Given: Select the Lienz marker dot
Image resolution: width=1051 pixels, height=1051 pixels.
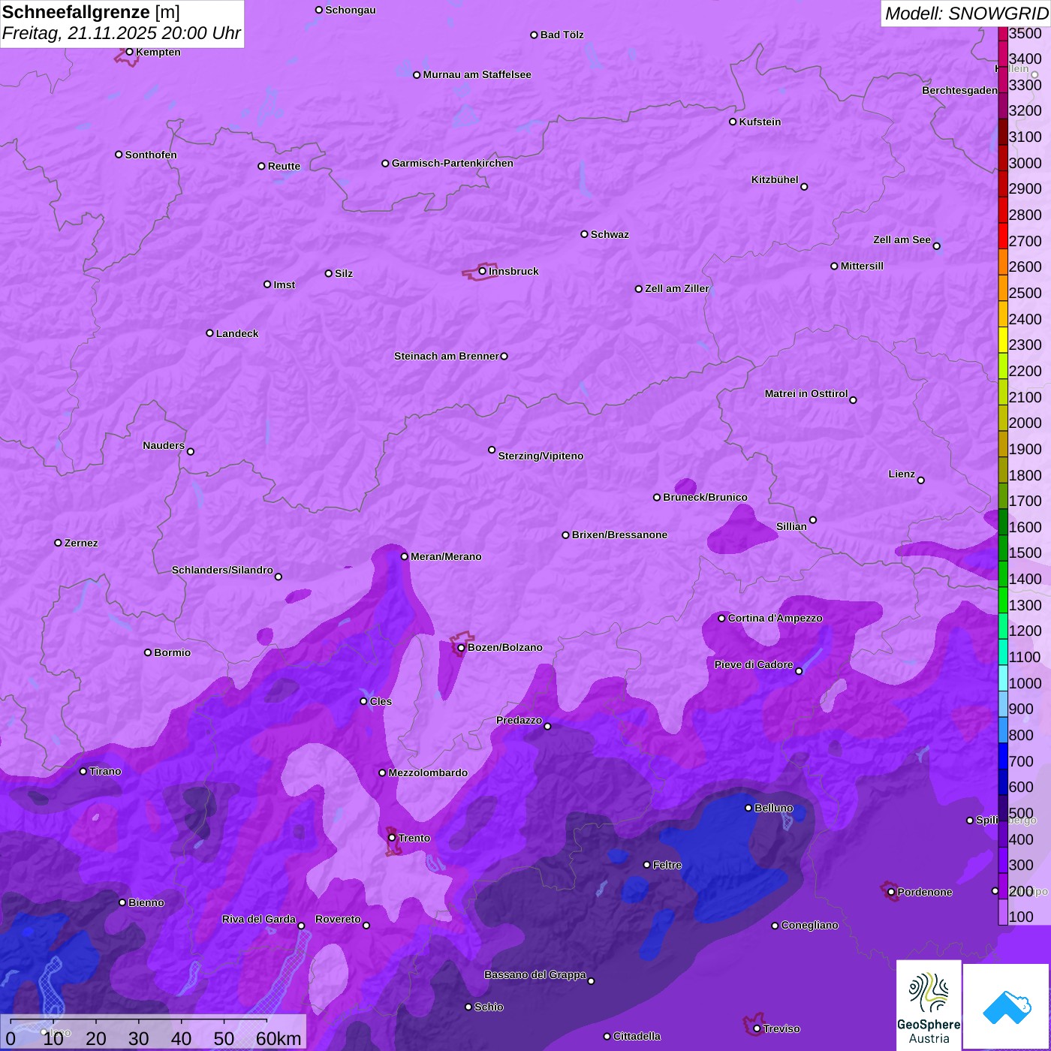Looking at the screenshot, I should tap(921, 480).
